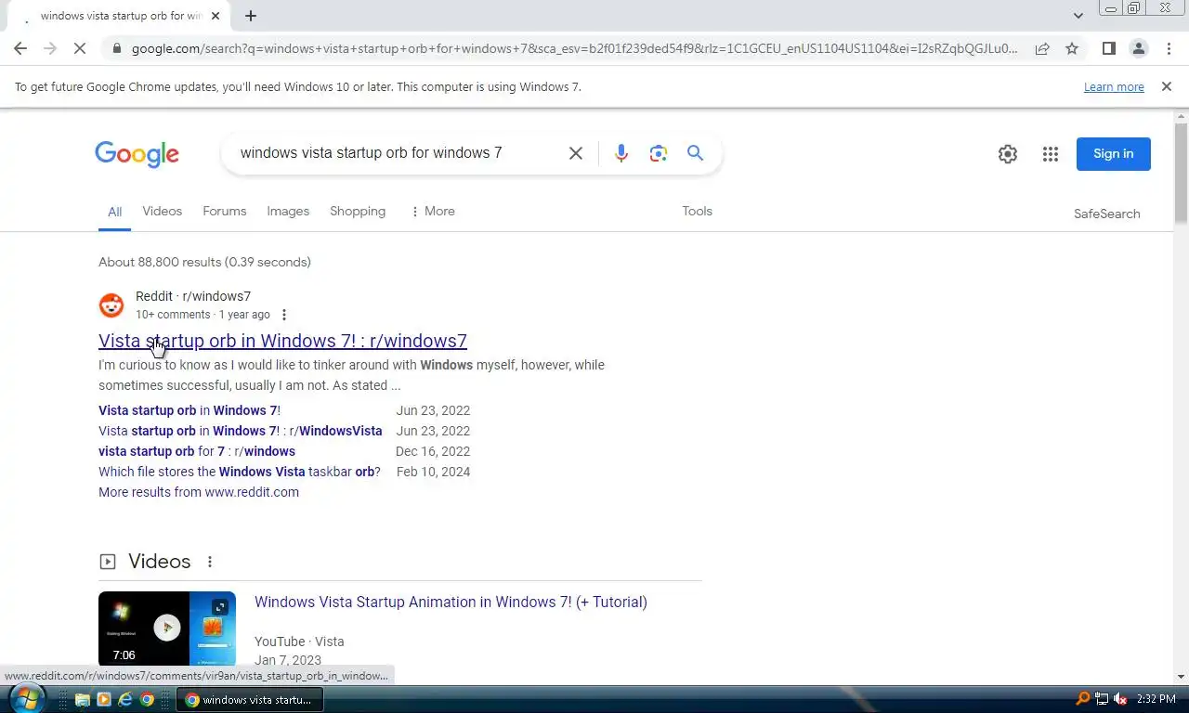
Task: Click the Videos section heading
Action: coord(159,562)
